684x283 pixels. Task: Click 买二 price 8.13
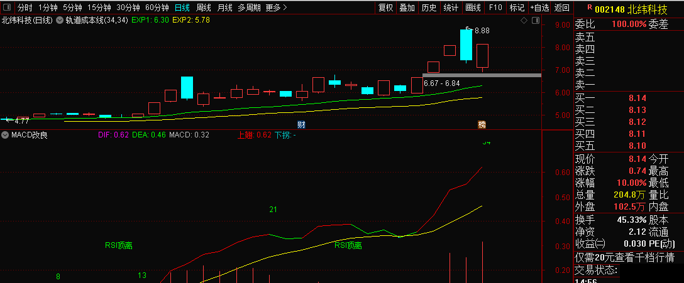click(x=637, y=110)
